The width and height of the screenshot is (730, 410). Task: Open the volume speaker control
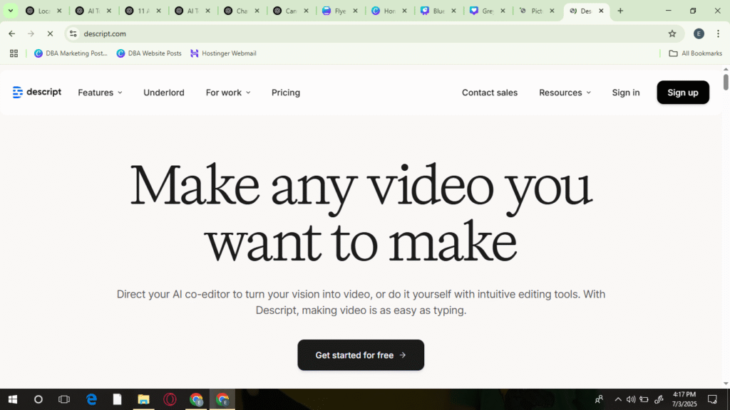click(631, 399)
